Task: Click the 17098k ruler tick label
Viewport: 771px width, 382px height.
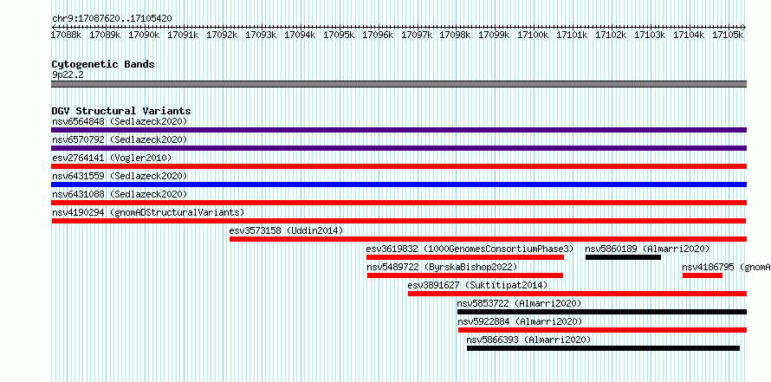Action: coord(455,35)
